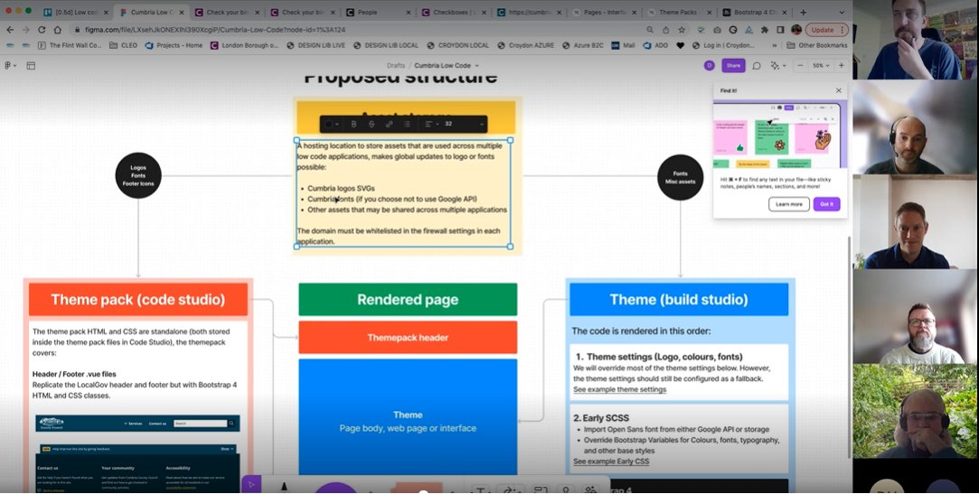979x494 pixels.
Task: Open the text color swatch picker
Action: pos(331,124)
